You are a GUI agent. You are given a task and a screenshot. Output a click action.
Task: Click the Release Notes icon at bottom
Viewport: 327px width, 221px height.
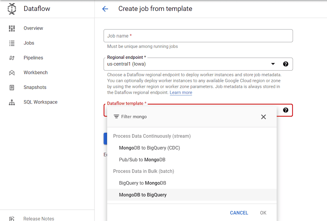coord(11,218)
